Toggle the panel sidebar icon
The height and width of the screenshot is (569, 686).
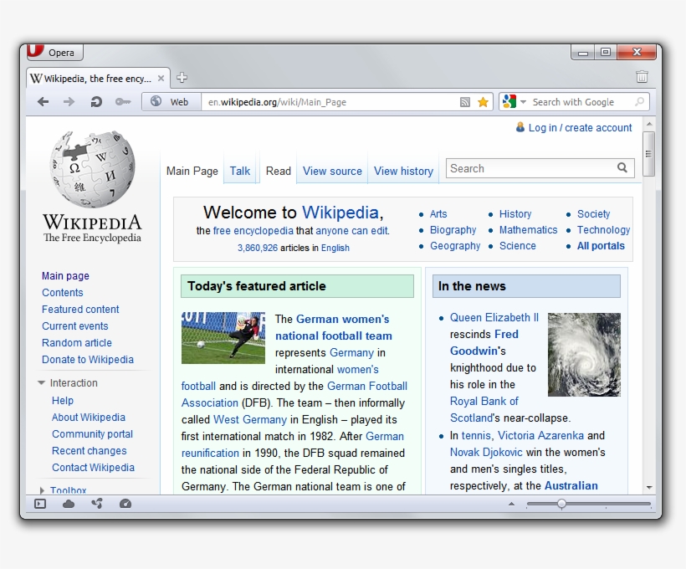point(40,504)
